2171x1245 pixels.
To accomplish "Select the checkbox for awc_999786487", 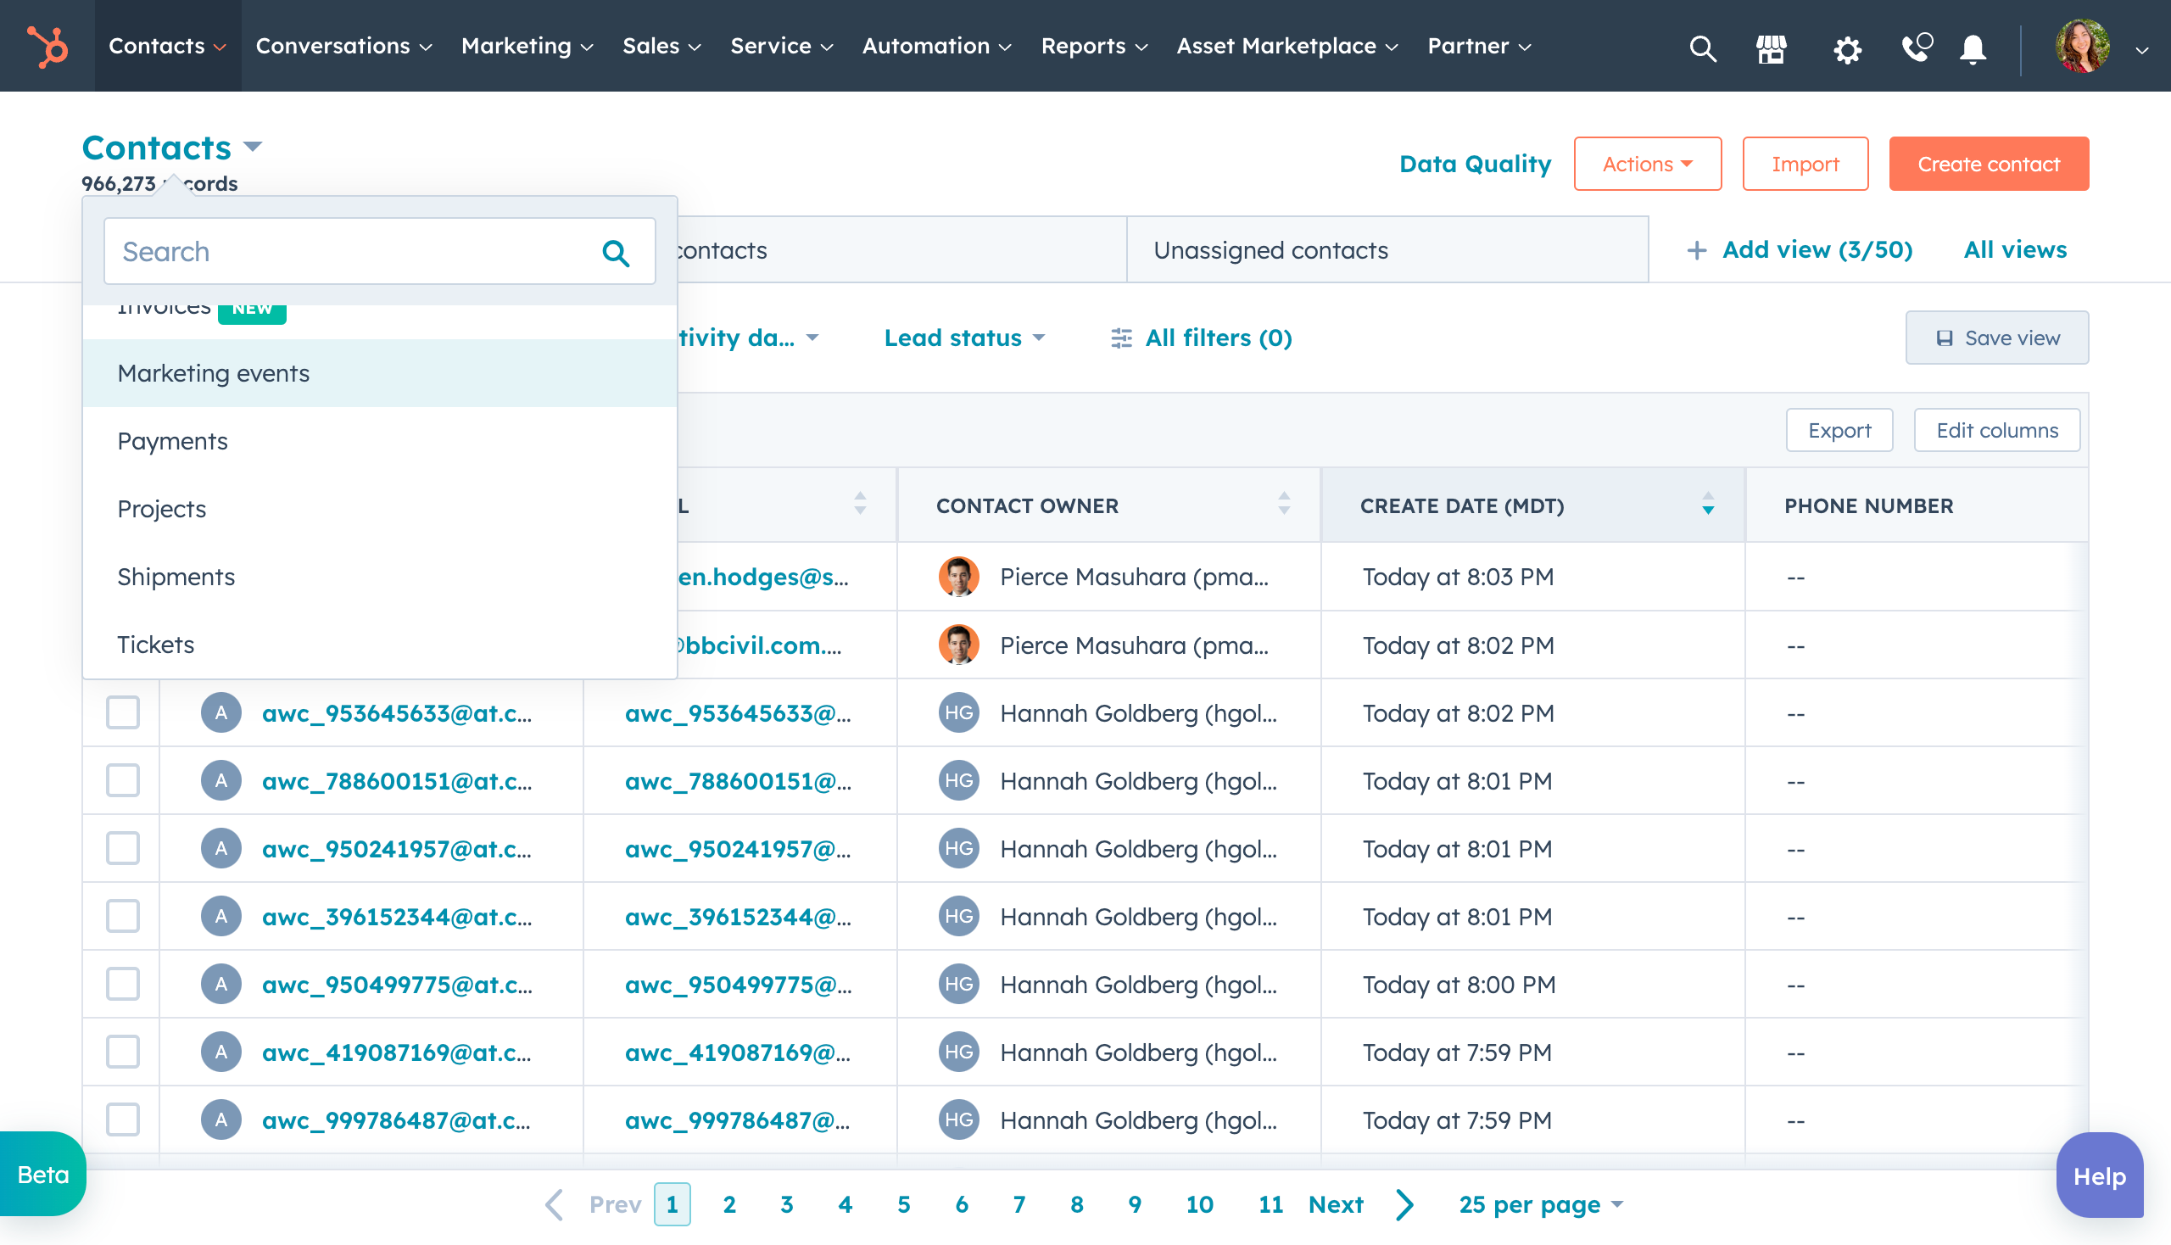I will pos(123,1119).
